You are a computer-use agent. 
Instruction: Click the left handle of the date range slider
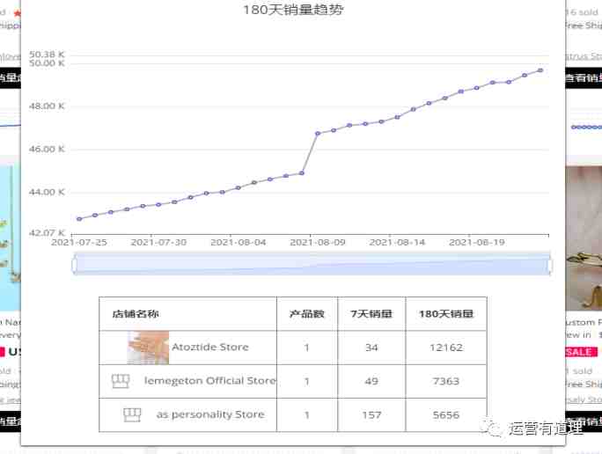(75, 265)
